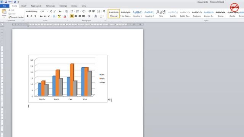Click the Feb legend entry in chart
This screenshot has width=244, height=137.
(102, 79)
